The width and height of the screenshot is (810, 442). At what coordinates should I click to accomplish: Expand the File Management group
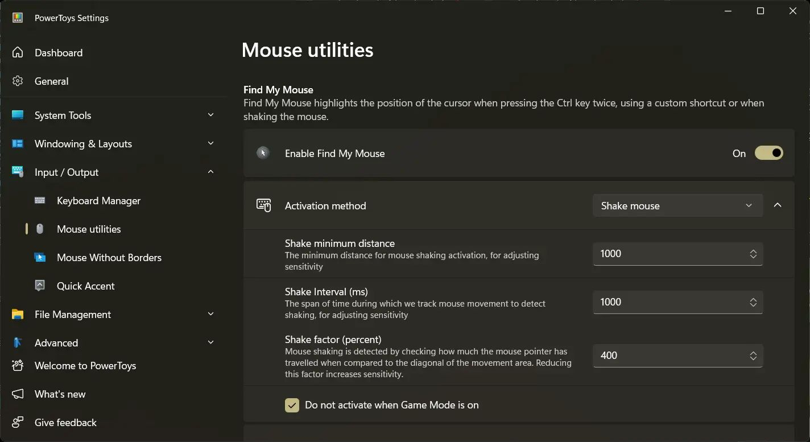[114, 314]
